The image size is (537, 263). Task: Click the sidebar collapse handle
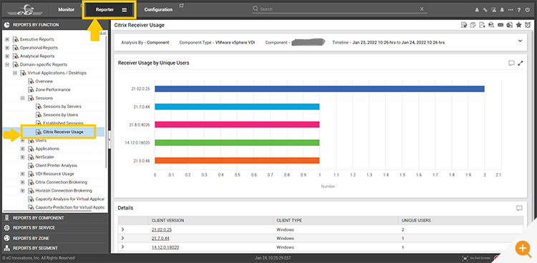(x=110, y=139)
